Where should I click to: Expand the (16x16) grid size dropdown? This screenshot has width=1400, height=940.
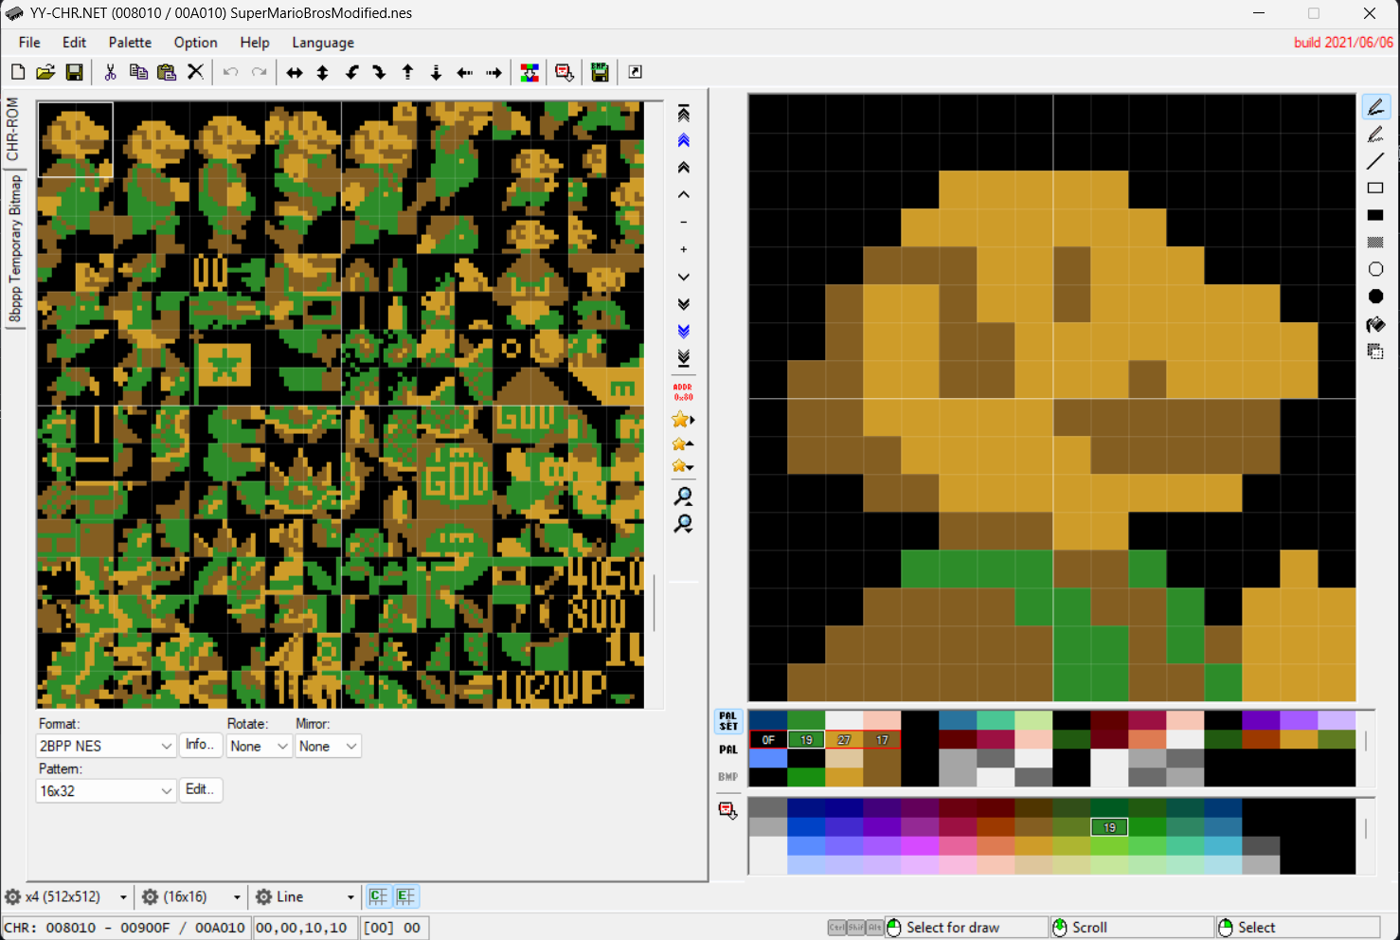click(237, 897)
